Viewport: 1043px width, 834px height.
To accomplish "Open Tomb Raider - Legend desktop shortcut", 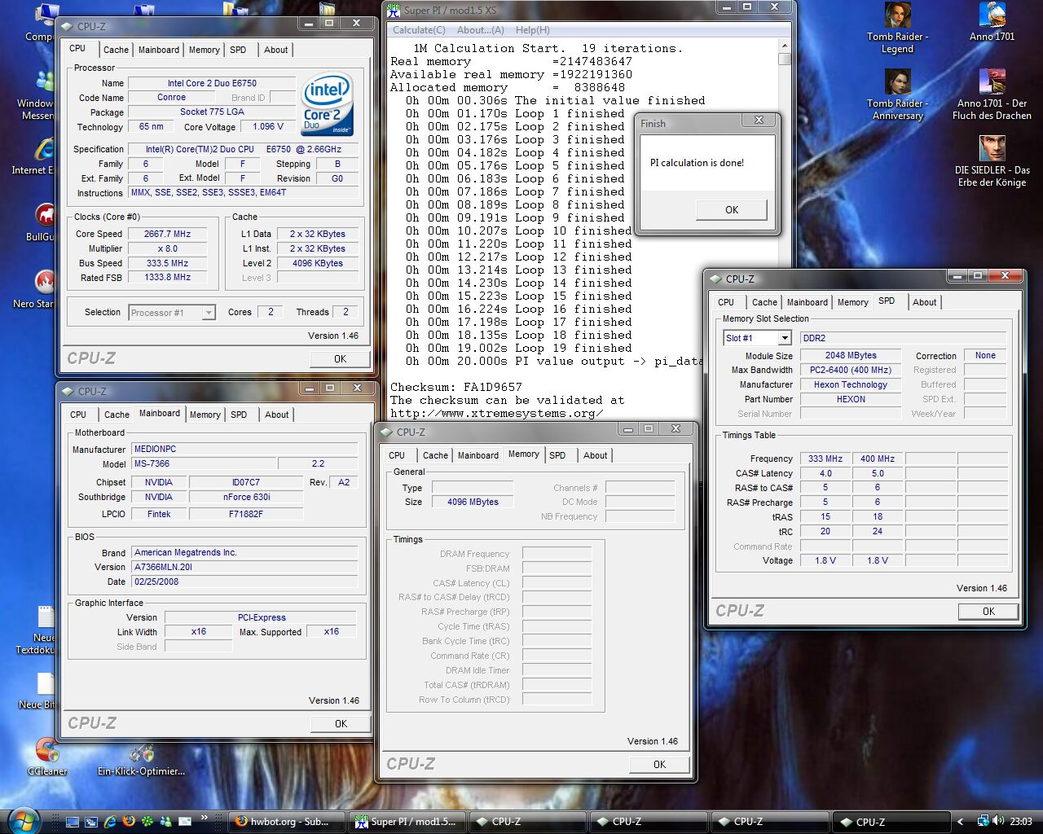I will coord(897,29).
